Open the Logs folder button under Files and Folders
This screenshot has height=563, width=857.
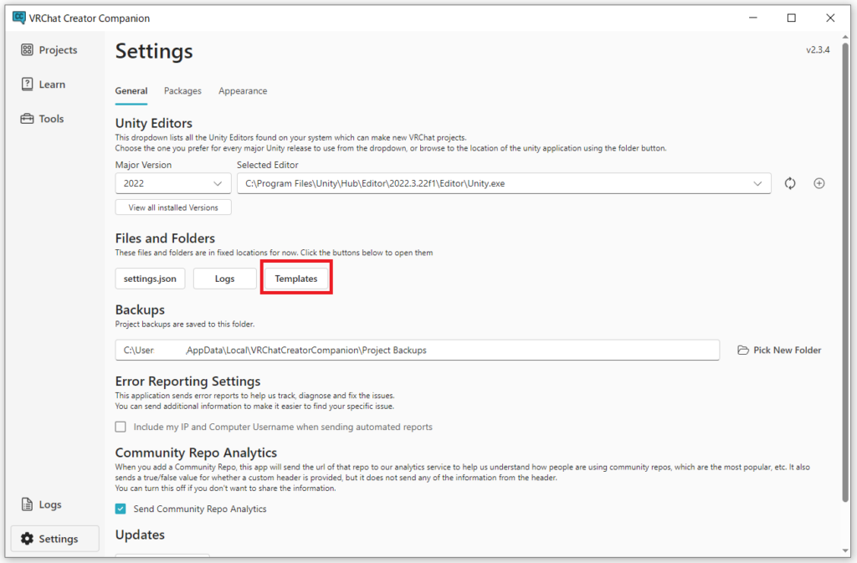point(224,279)
